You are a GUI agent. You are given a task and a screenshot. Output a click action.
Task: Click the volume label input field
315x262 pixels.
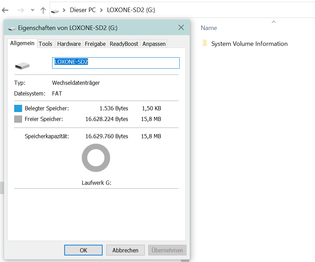[x=116, y=63]
